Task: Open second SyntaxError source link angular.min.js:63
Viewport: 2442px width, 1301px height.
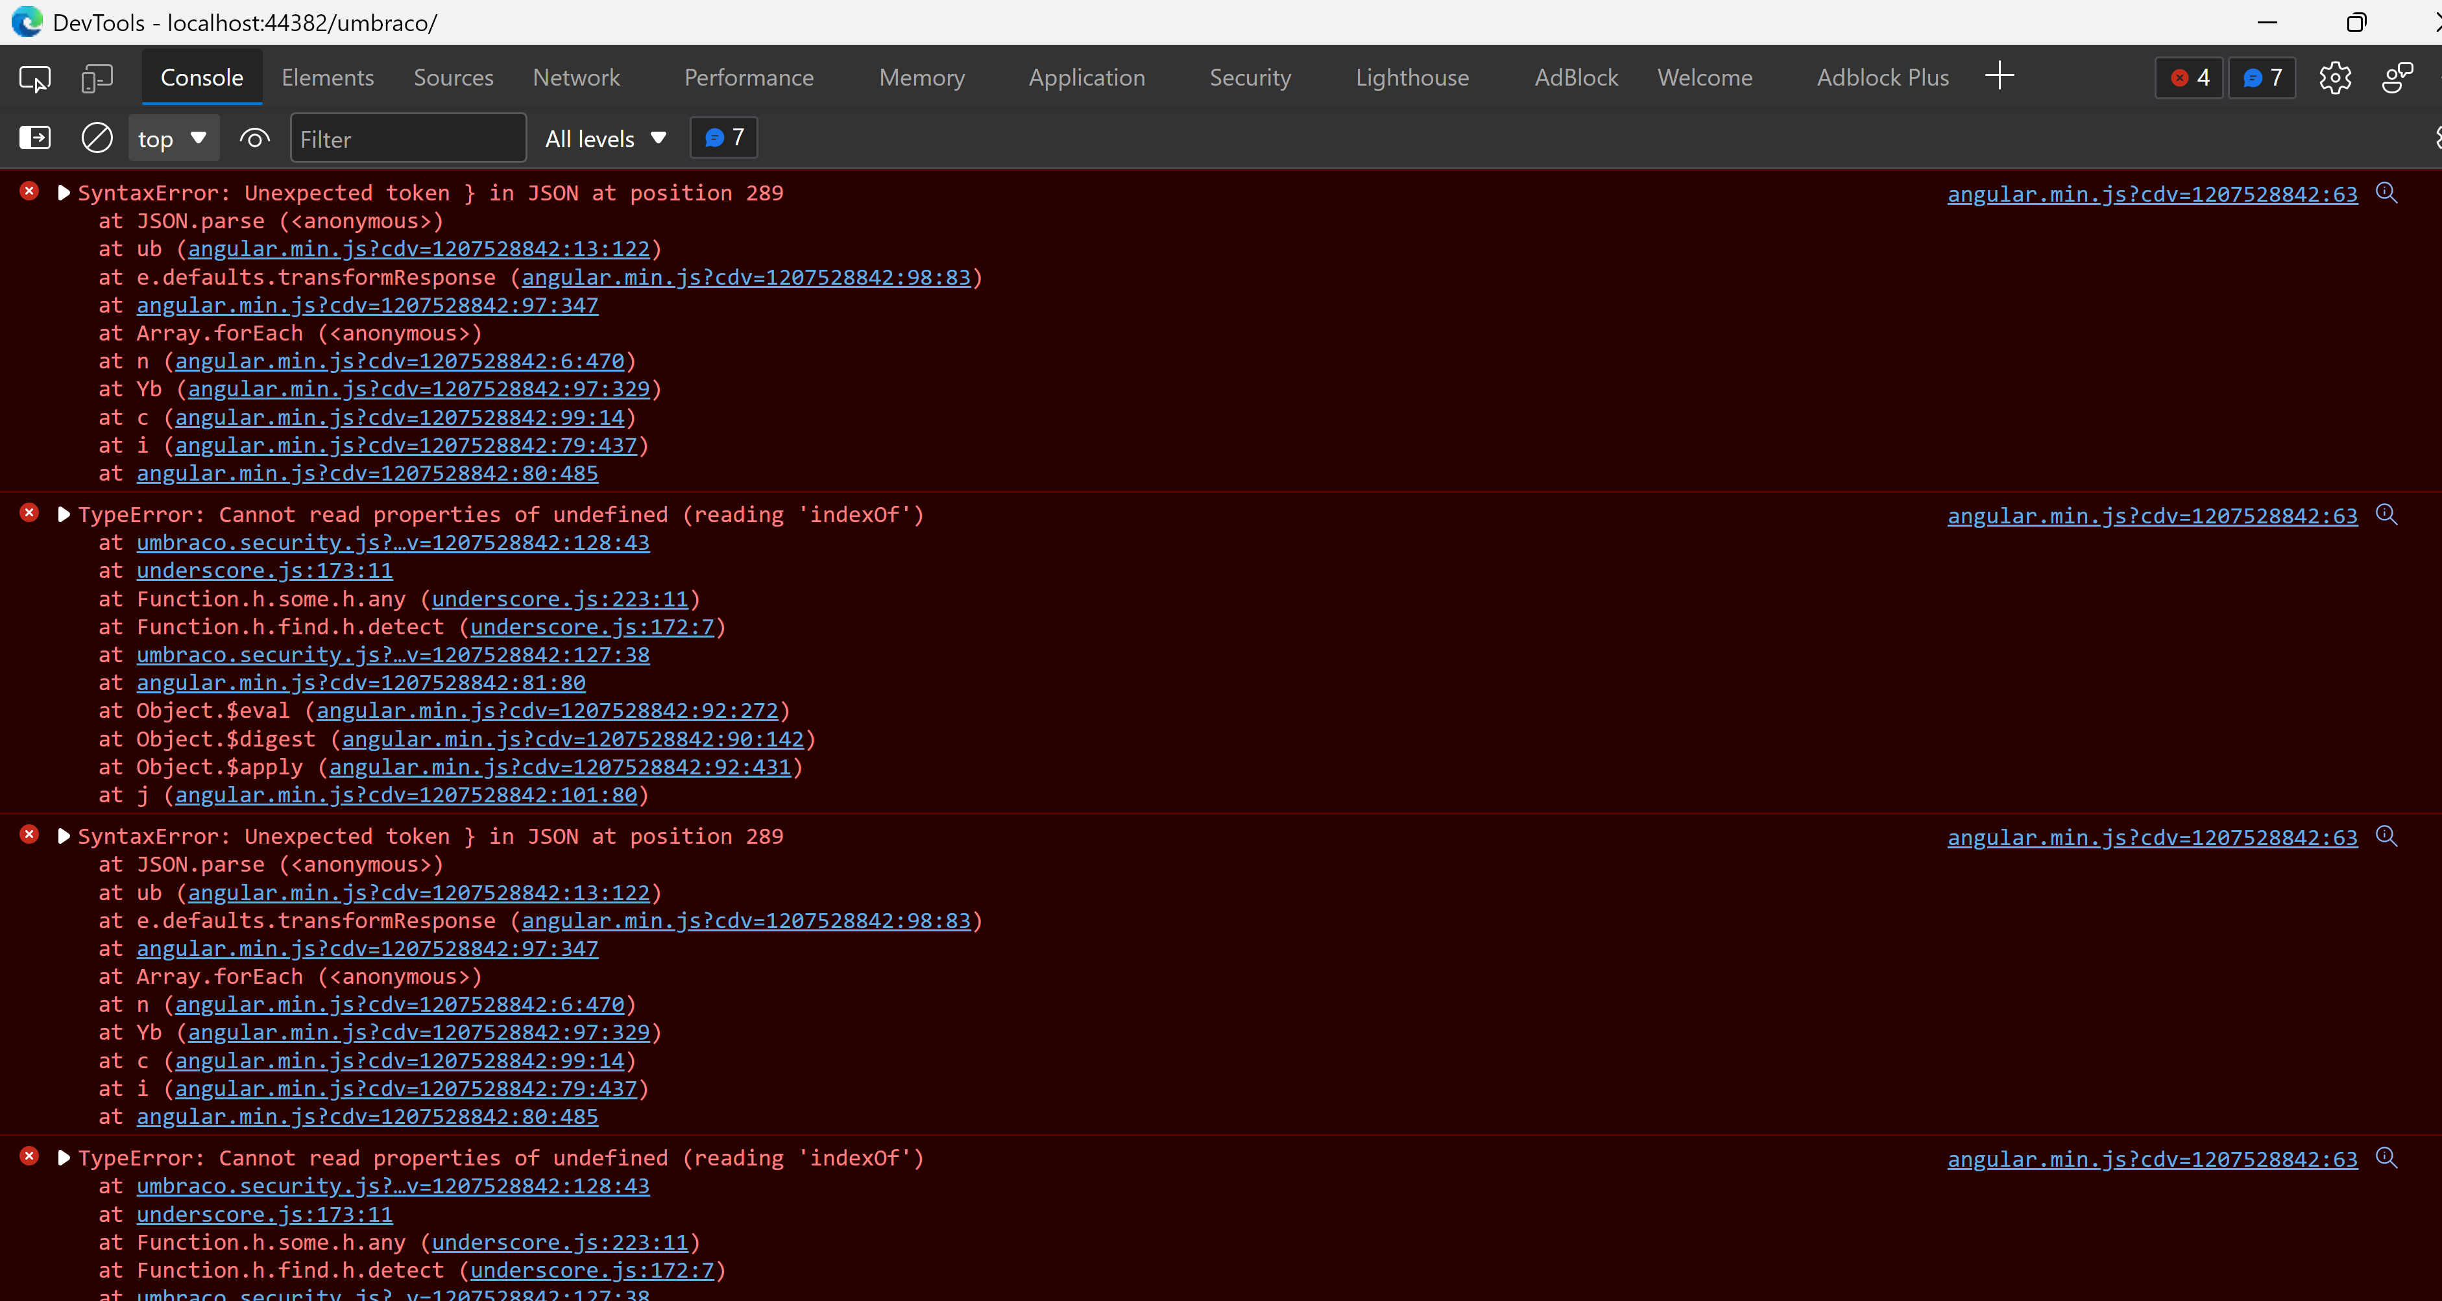Action: 2152,838
